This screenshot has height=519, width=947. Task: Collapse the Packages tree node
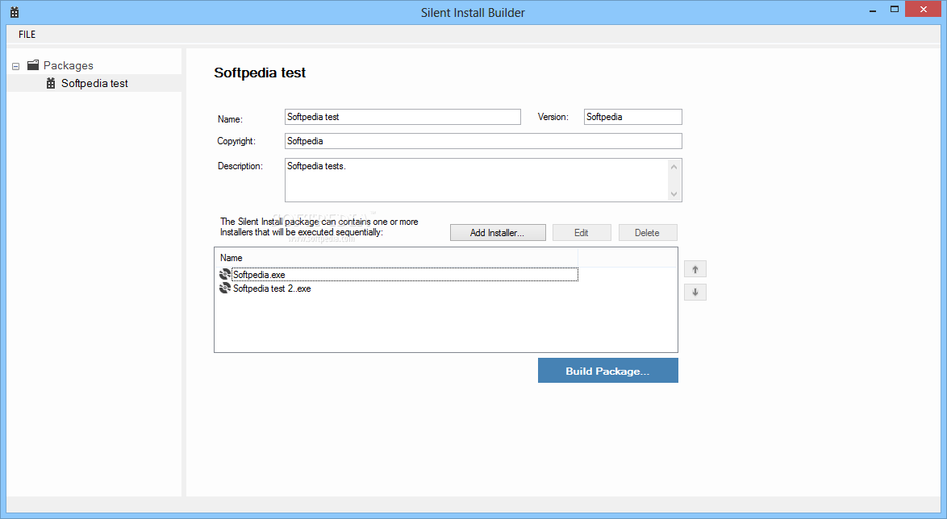click(15, 66)
